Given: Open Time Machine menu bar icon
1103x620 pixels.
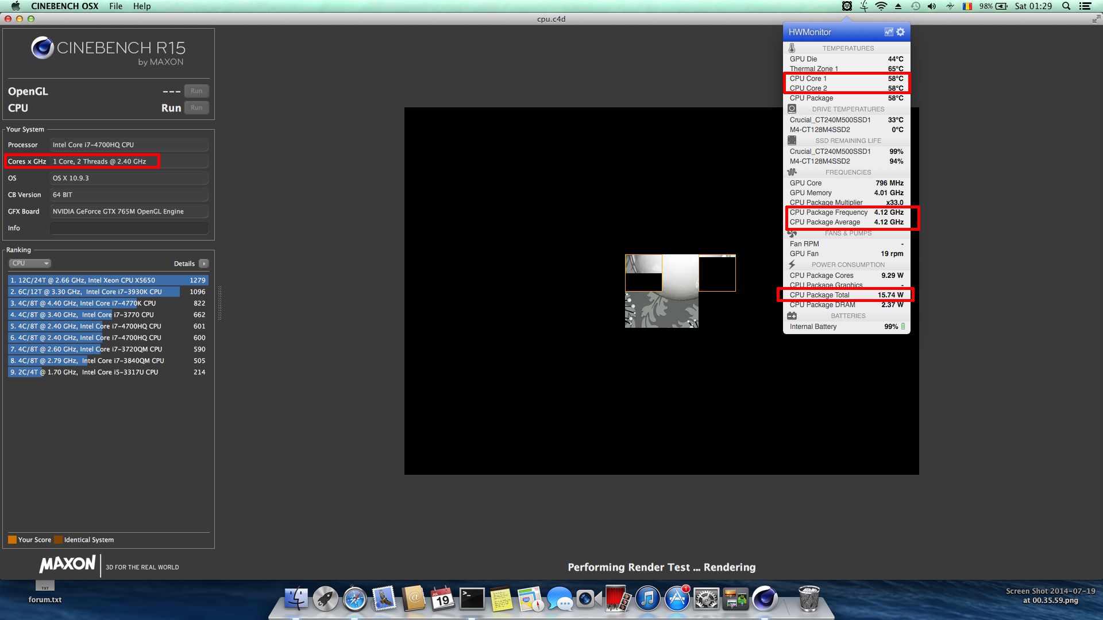Looking at the screenshot, I should (915, 6).
